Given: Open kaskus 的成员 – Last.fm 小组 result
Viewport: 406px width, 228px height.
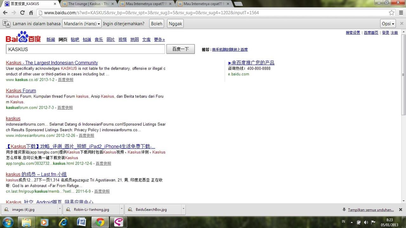Looking at the screenshot, I should coord(36,174).
